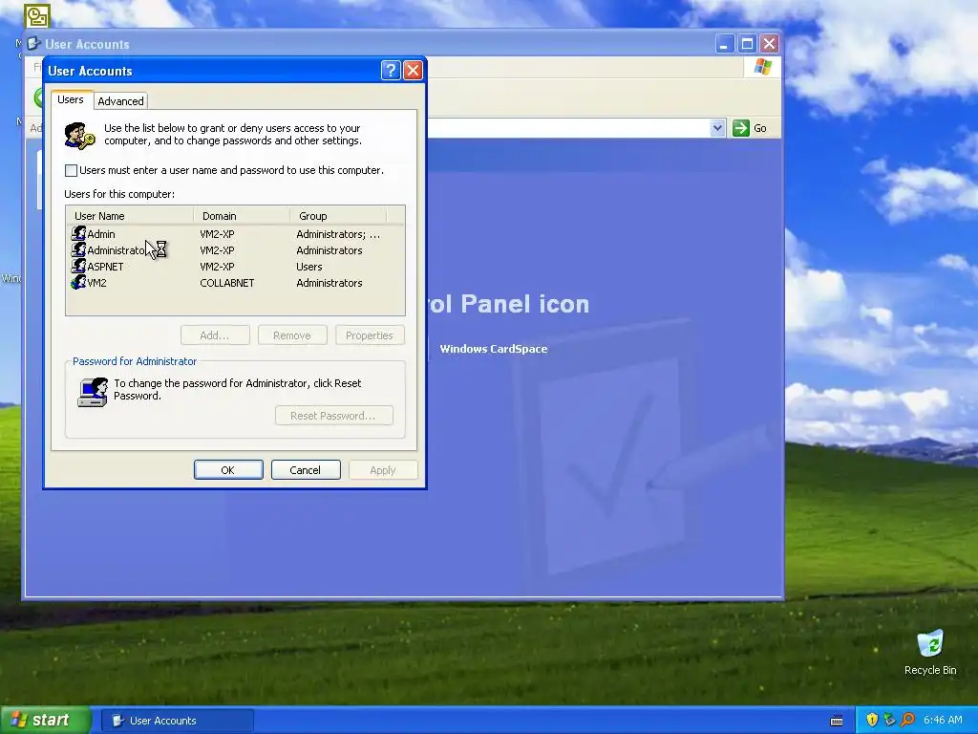Sort by Group column header
The width and height of the screenshot is (978, 734).
pos(338,216)
